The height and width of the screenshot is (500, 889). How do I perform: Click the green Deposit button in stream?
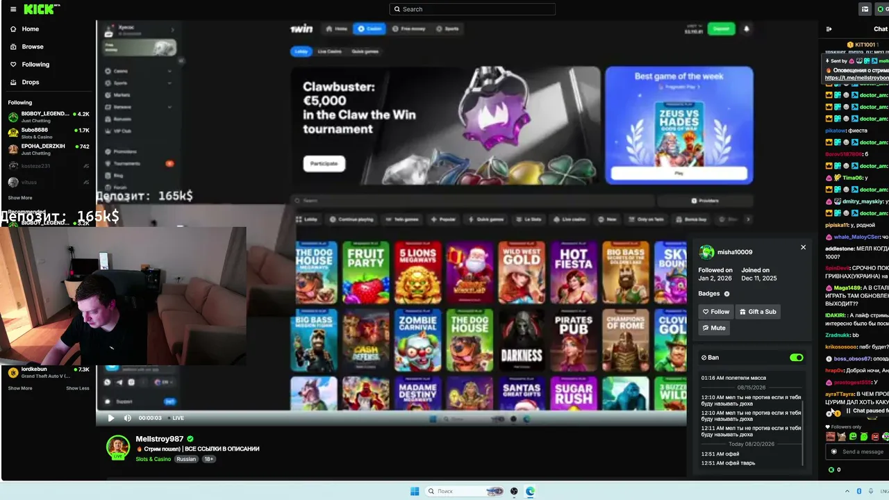pos(721,29)
